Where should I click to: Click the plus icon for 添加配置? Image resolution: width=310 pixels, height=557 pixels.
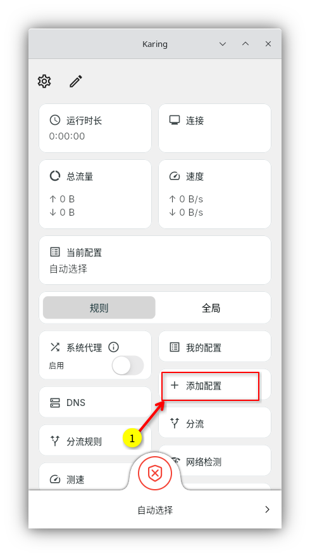pos(175,386)
